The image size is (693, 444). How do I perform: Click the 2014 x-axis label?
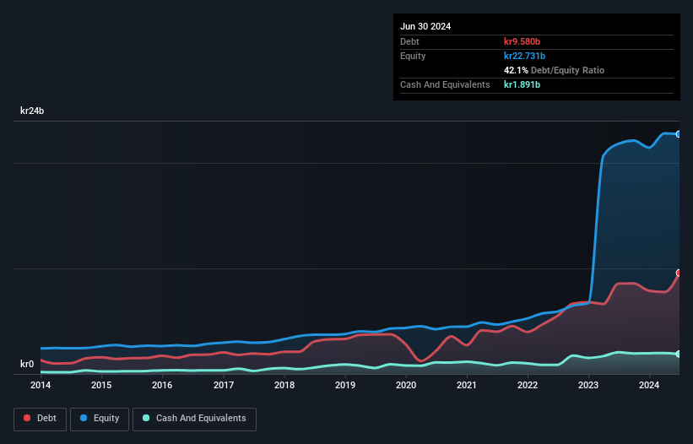pyautogui.click(x=41, y=385)
